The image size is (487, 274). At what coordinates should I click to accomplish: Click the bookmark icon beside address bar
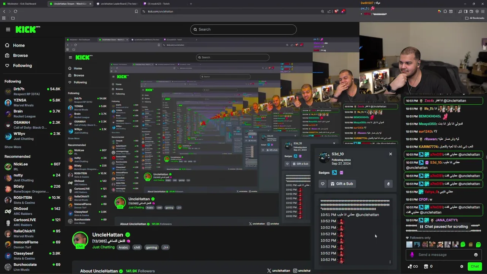[136, 11]
